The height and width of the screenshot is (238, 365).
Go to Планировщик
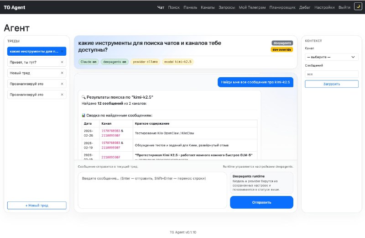(x=282, y=7)
